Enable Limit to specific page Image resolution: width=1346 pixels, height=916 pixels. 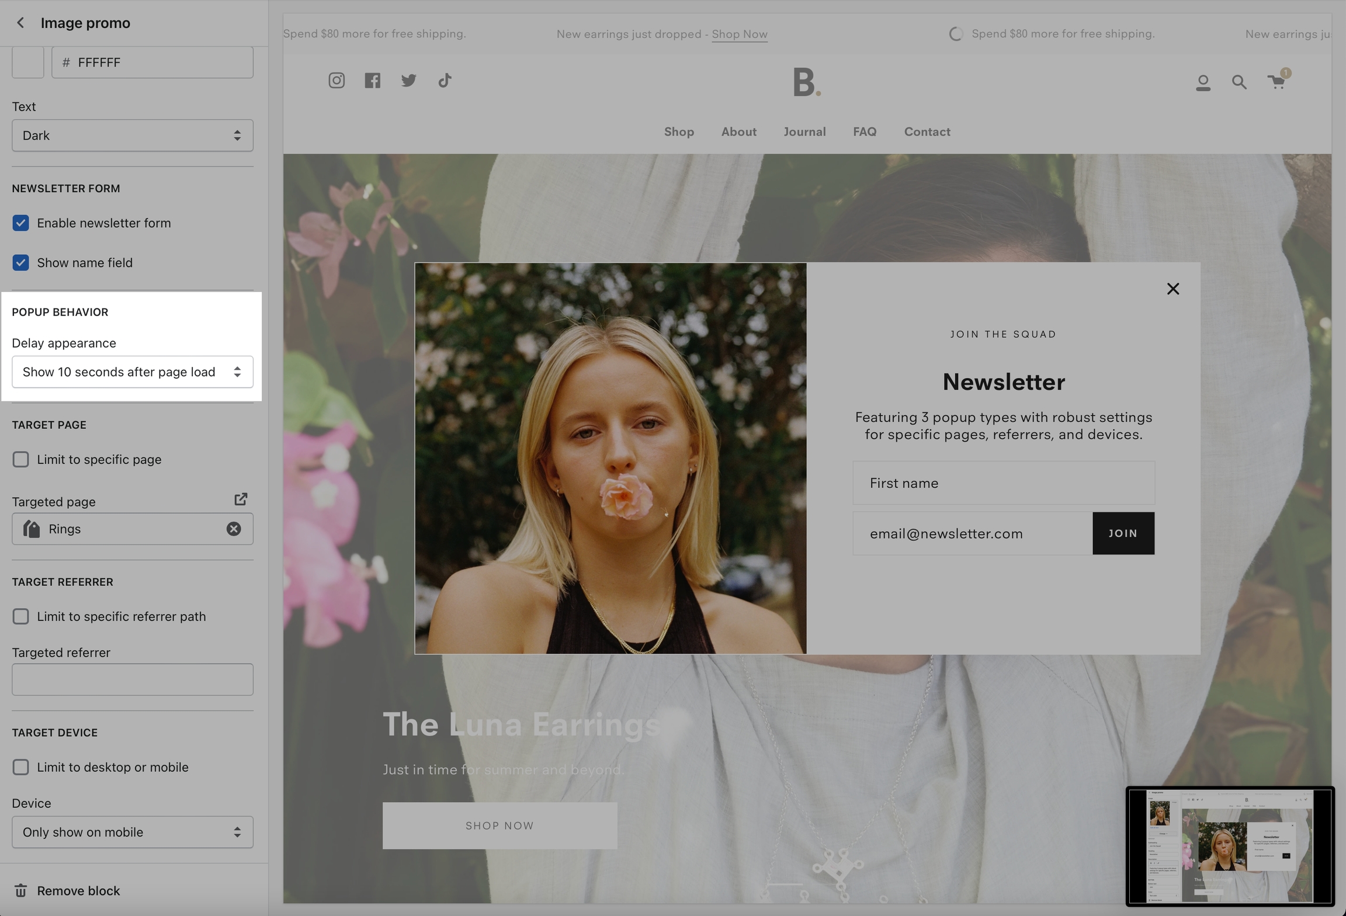21,460
